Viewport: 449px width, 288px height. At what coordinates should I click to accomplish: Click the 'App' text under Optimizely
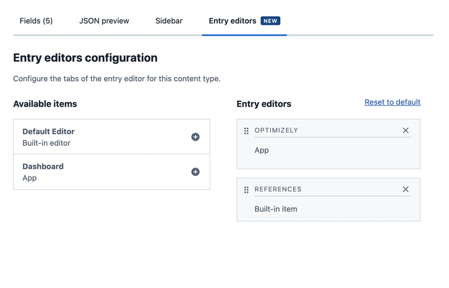(x=261, y=150)
